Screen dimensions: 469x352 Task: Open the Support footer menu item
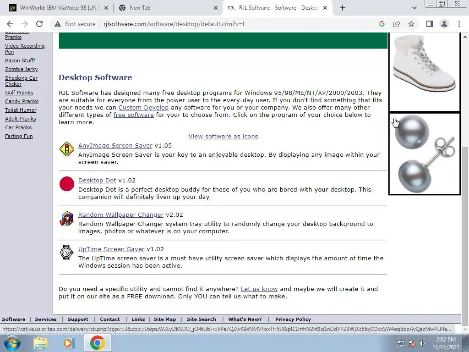78,319
